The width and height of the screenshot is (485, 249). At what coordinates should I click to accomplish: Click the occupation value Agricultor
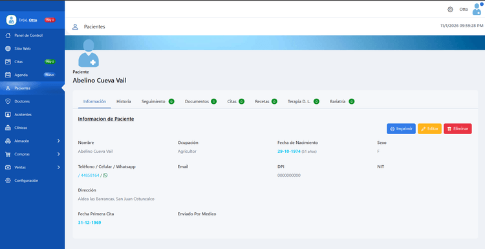point(187,152)
